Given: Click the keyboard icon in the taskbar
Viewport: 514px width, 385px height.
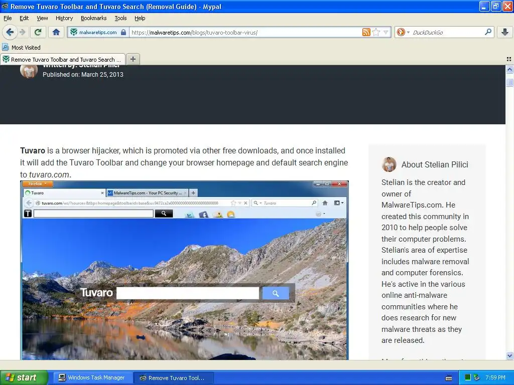Looking at the screenshot, I should coord(449,378).
